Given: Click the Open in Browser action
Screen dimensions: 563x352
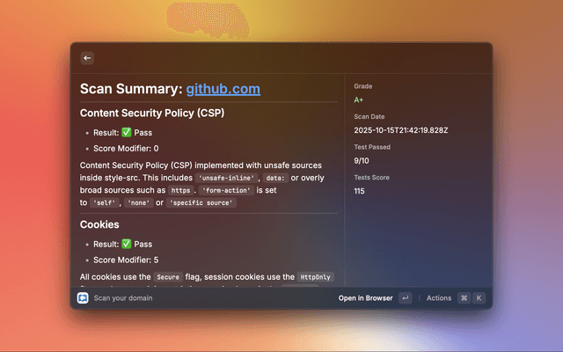Looking at the screenshot, I should coord(365,298).
